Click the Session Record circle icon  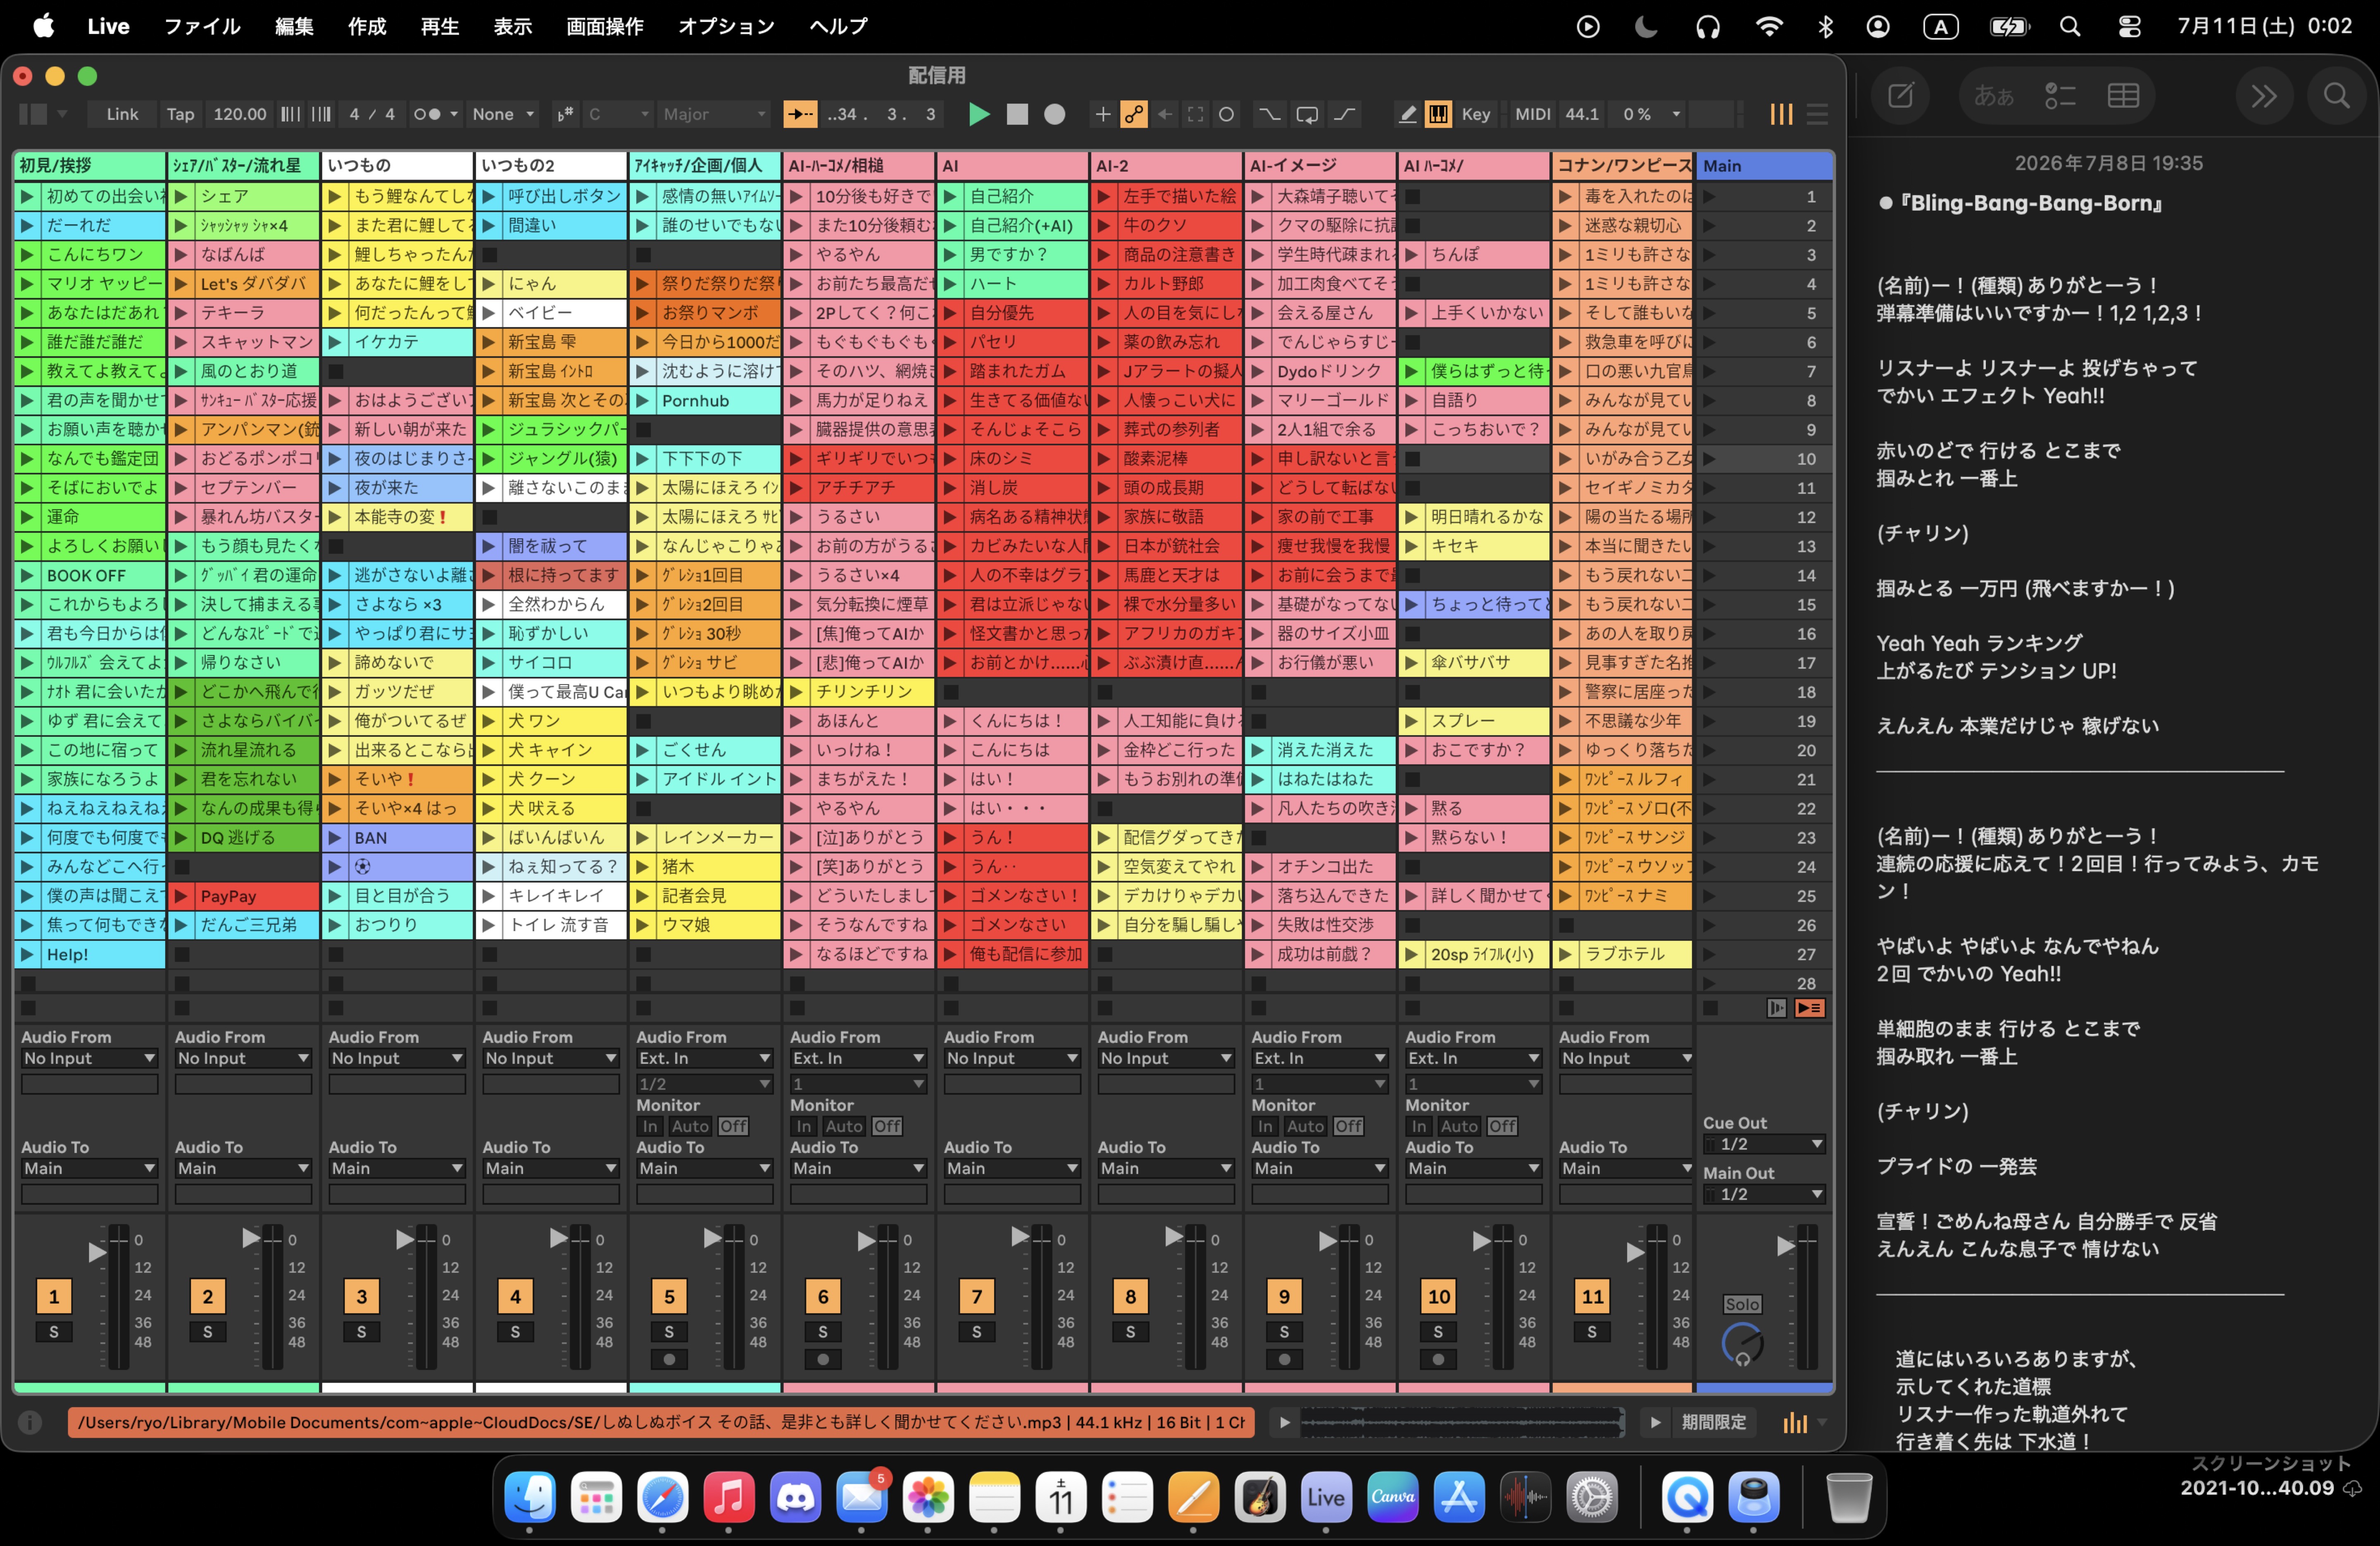coord(1226,114)
